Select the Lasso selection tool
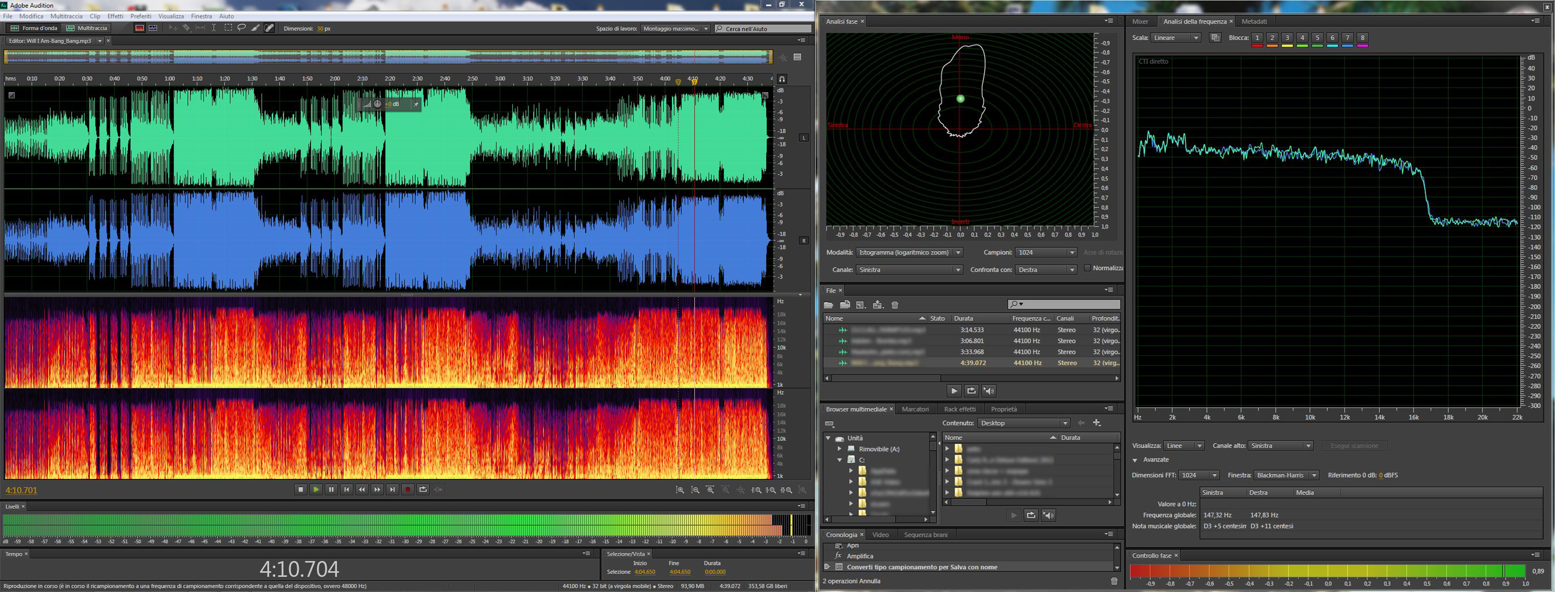Screen dimensions: 1555x592 click(241, 28)
